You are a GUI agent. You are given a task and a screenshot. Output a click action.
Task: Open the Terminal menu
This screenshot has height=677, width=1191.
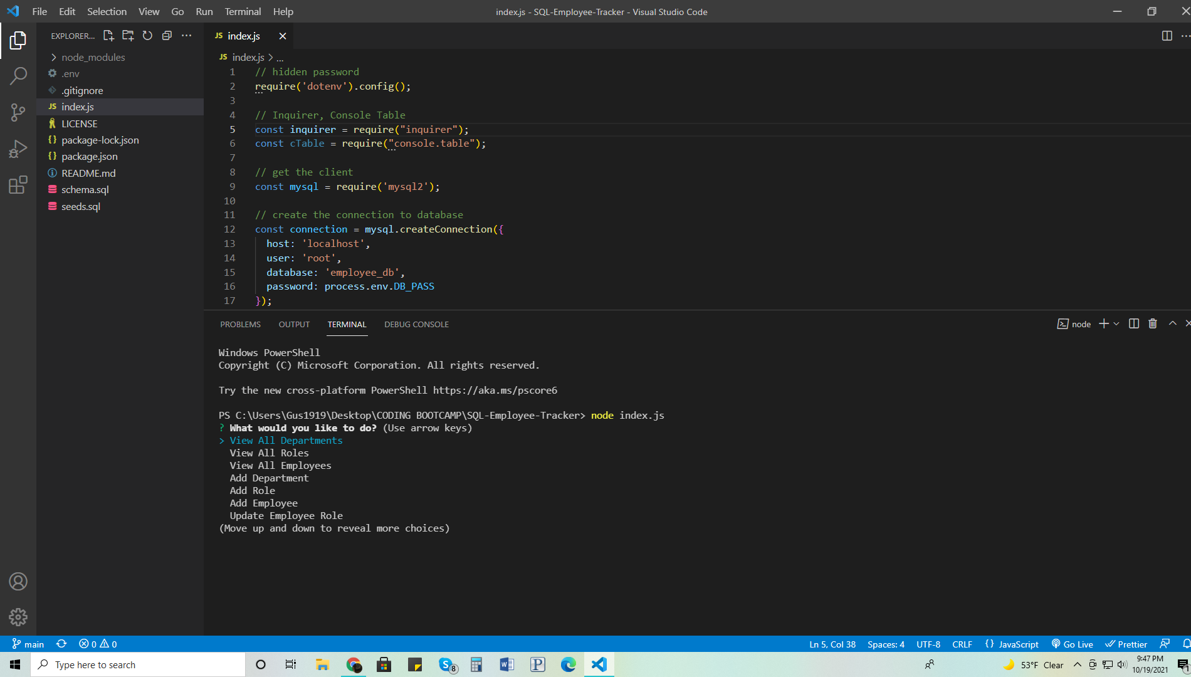(x=242, y=11)
